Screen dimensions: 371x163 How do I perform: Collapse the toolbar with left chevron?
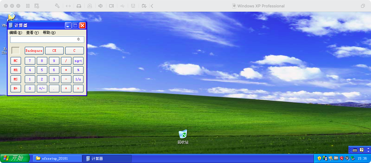coord(152,6)
